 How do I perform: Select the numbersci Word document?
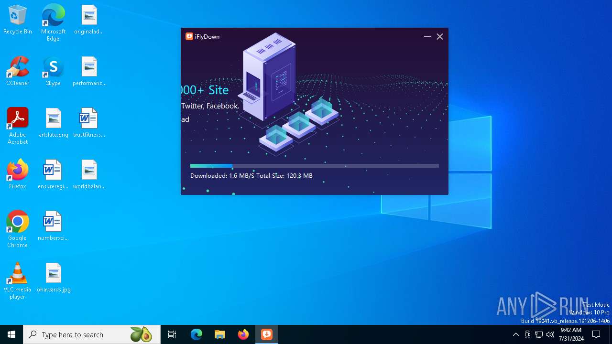[53, 226]
